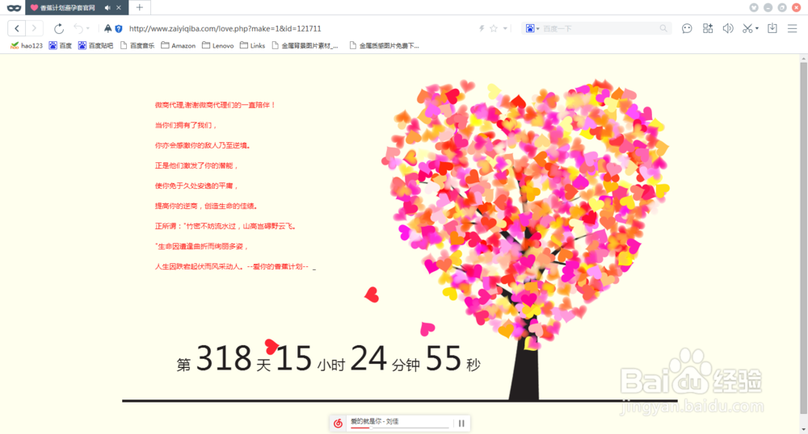
Task: Click the heart tree image
Action: pyautogui.click(x=526, y=239)
